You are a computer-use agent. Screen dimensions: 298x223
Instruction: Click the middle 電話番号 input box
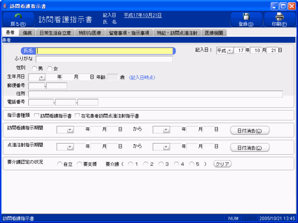(x=66, y=102)
